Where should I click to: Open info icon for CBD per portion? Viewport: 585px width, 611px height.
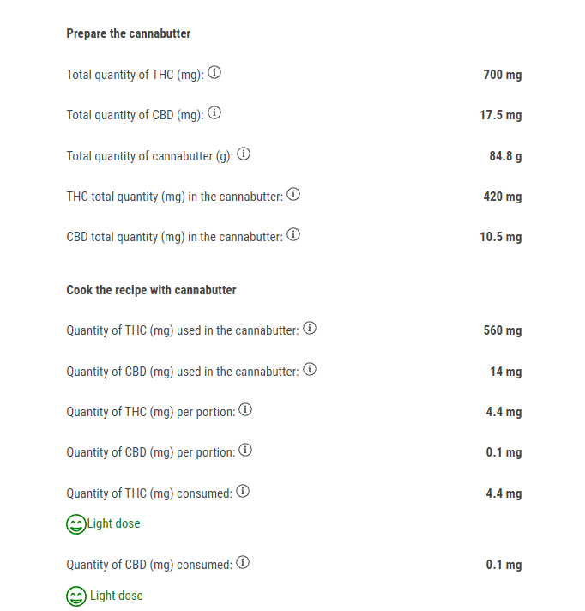point(245,450)
